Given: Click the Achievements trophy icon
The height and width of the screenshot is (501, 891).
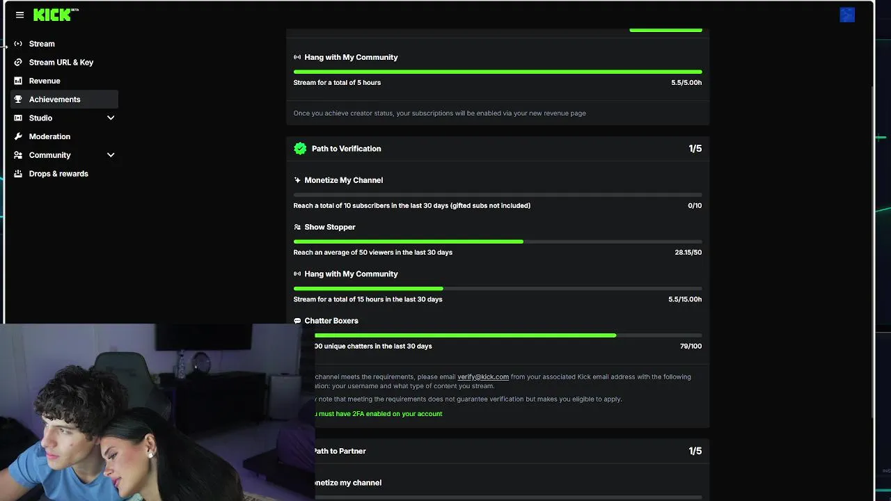Looking at the screenshot, I should click(18, 100).
